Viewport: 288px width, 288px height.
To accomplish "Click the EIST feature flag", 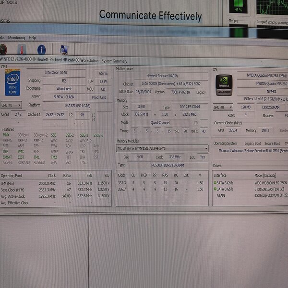I will point(21,157).
